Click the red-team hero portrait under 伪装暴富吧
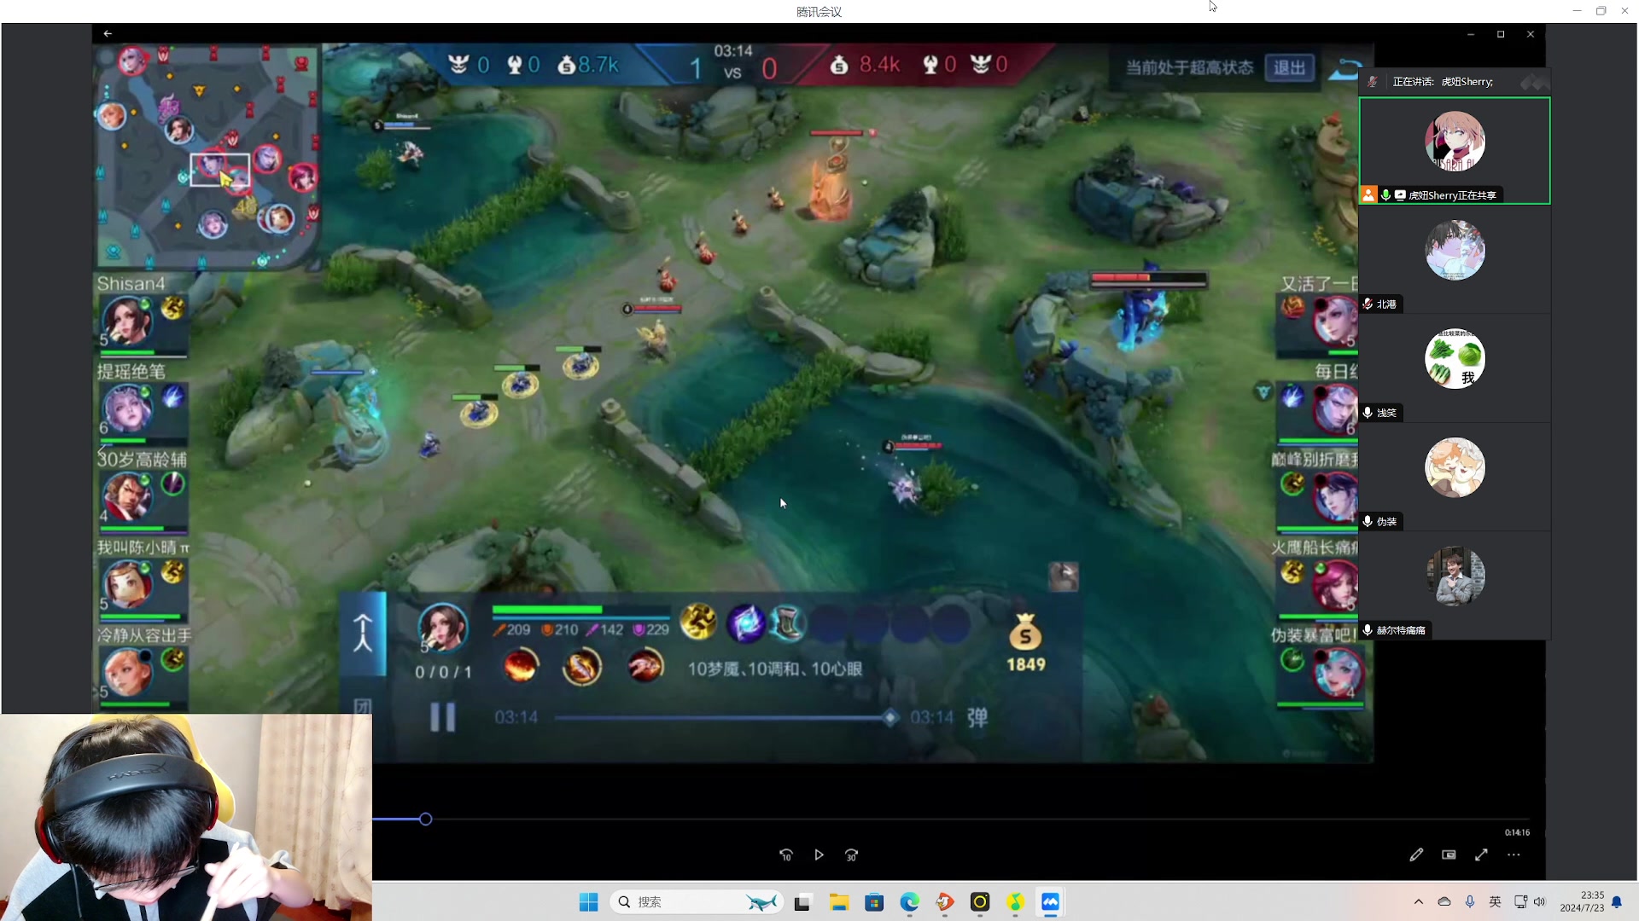 click(x=1337, y=673)
